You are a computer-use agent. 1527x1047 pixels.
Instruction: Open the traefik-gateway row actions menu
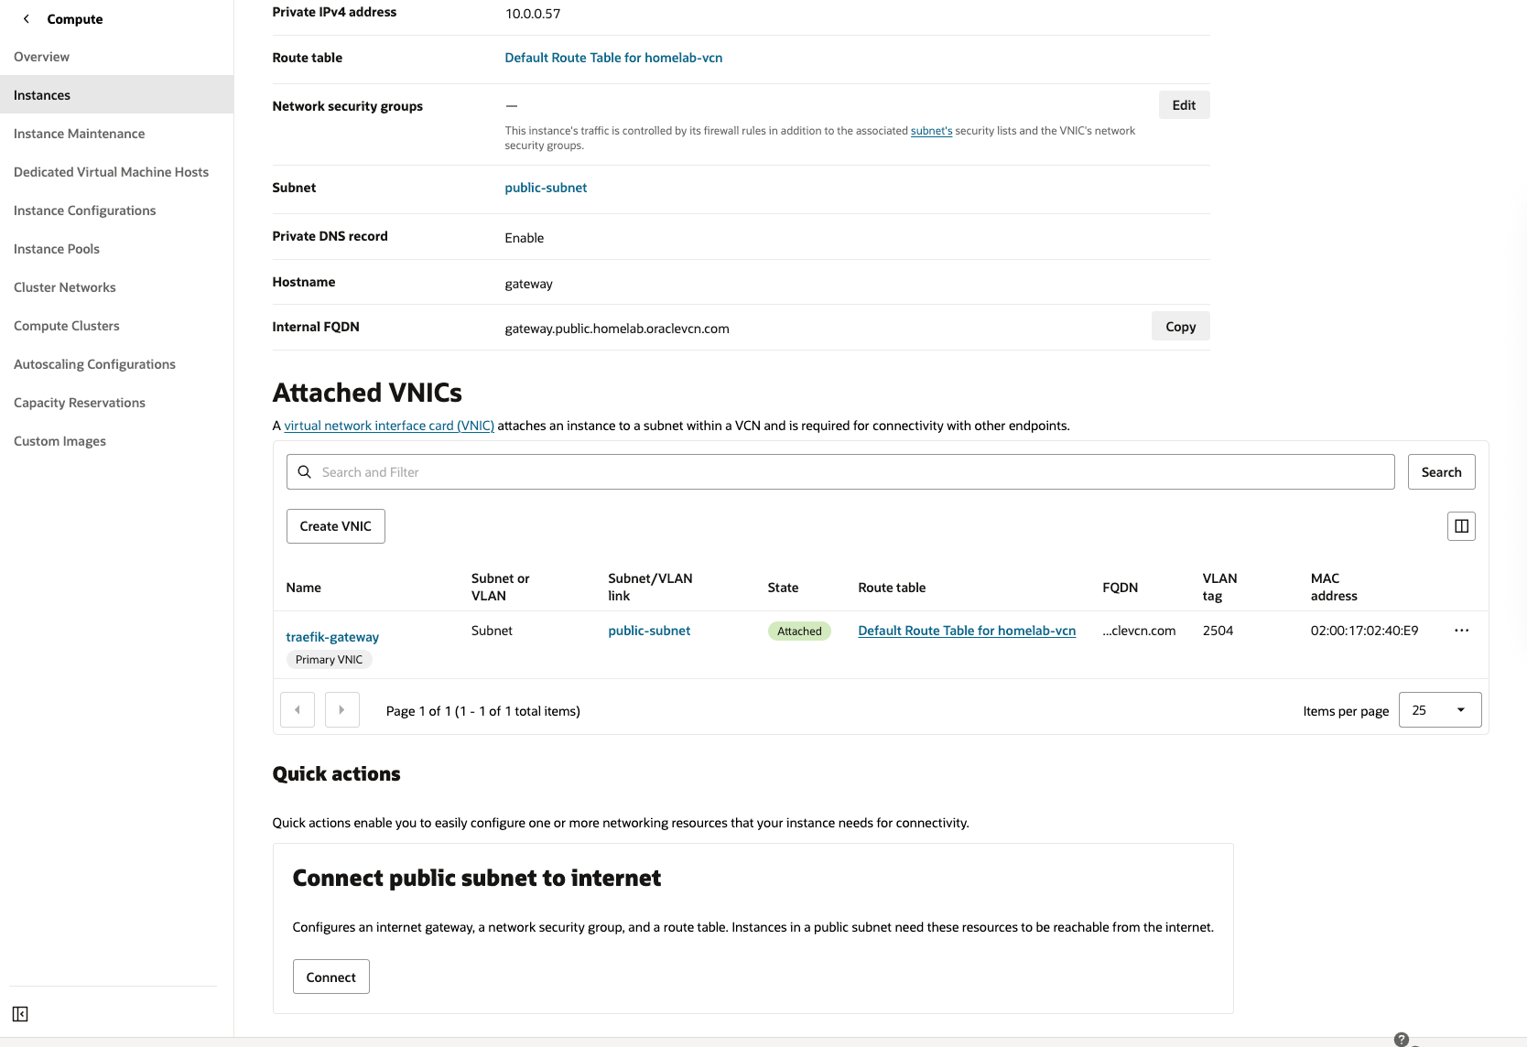[x=1461, y=631]
